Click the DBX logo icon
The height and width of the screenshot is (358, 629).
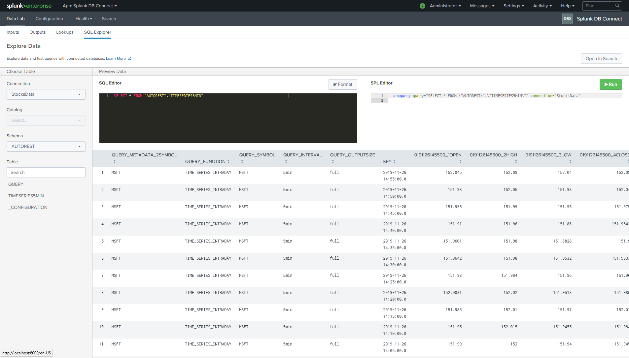[x=567, y=19]
